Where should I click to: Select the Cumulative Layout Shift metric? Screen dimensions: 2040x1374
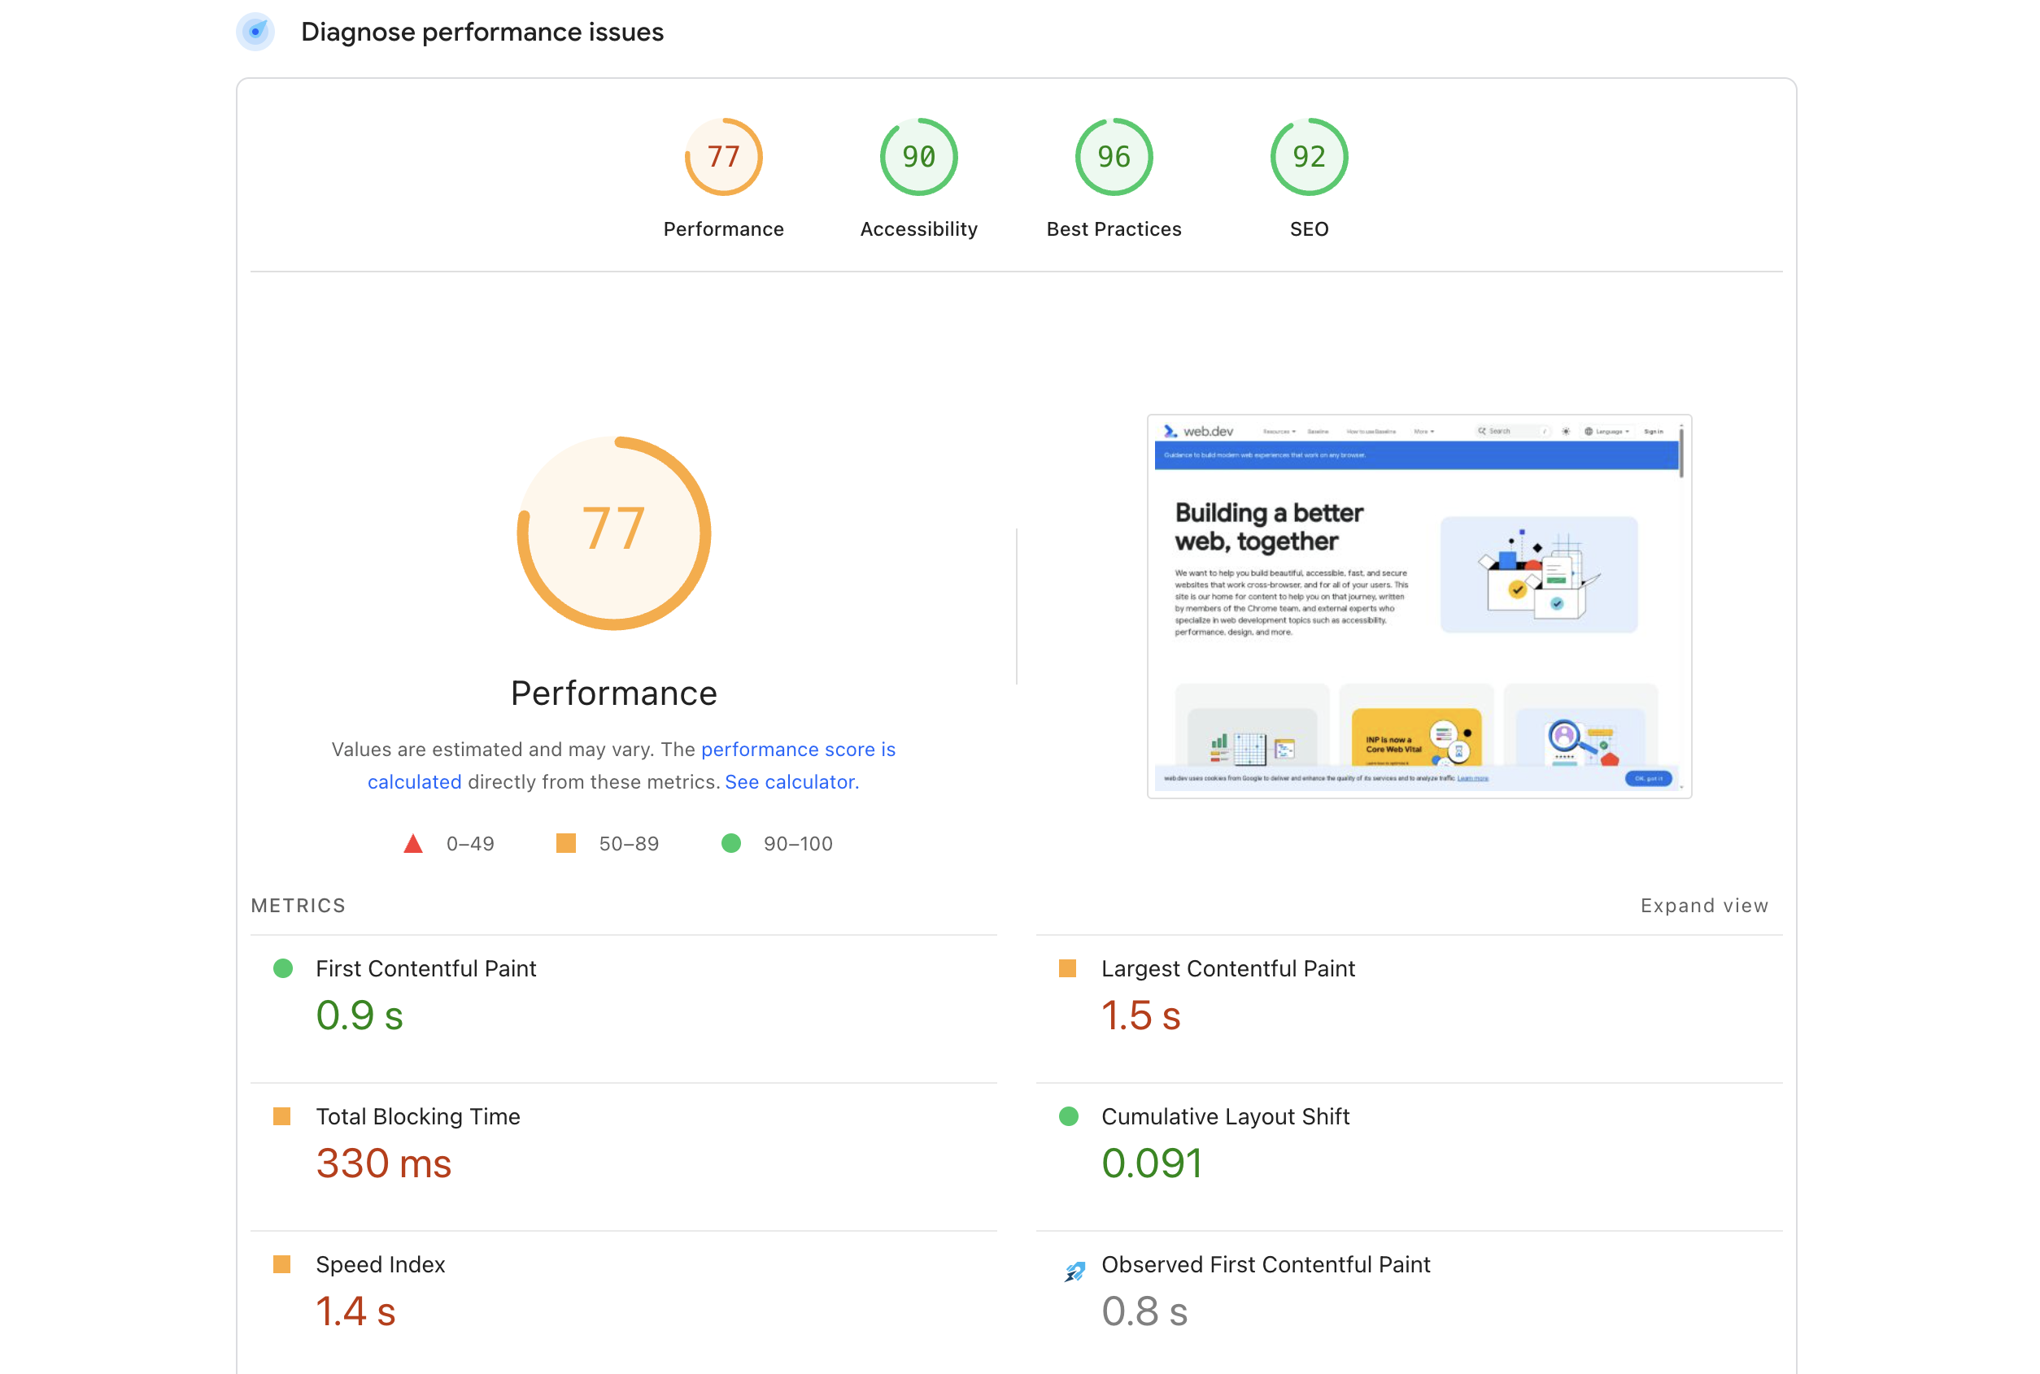[x=1225, y=1116]
